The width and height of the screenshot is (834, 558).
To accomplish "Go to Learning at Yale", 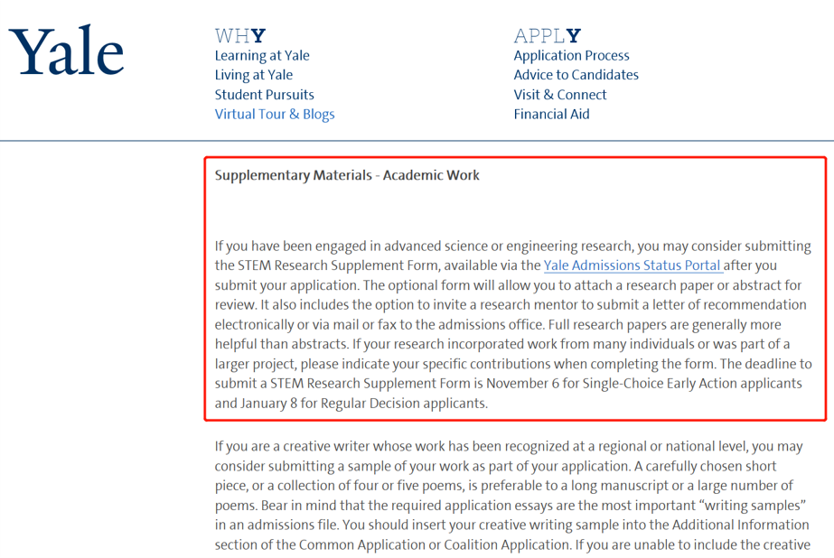I will click(x=262, y=56).
